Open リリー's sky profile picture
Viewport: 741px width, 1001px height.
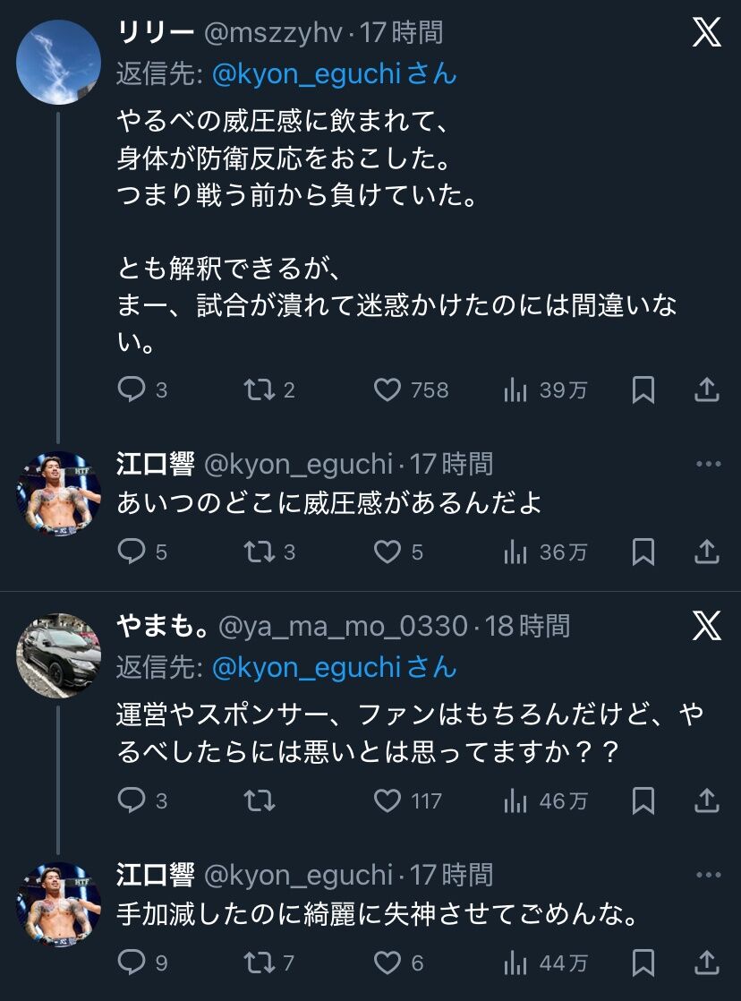(58, 62)
